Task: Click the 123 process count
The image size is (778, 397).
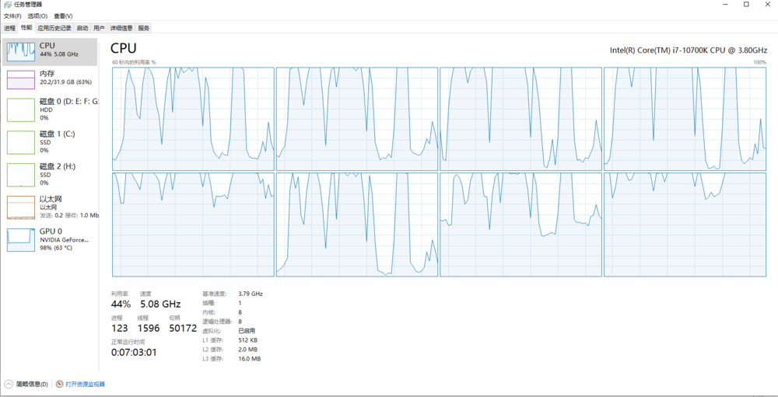Action: (120, 328)
